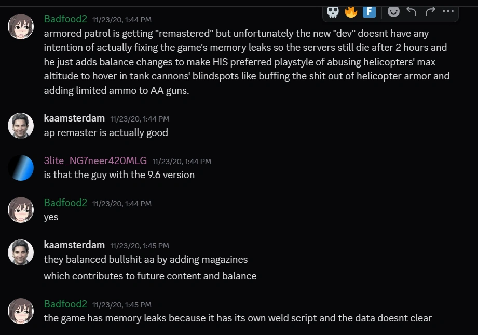React with the blue F emoji
This screenshot has height=335, width=478.
[369, 11]
